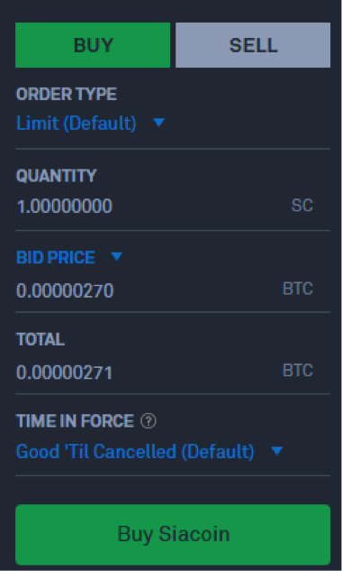Click the ORDER TYPE label
342x571 pixels.
pos(67,95)
